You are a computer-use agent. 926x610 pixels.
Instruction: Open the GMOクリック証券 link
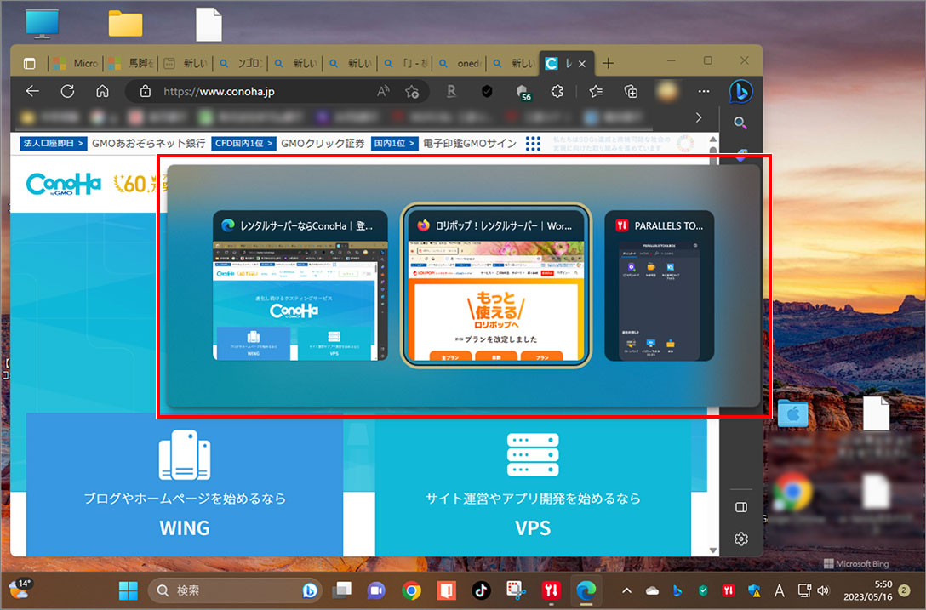click(323, 144)
